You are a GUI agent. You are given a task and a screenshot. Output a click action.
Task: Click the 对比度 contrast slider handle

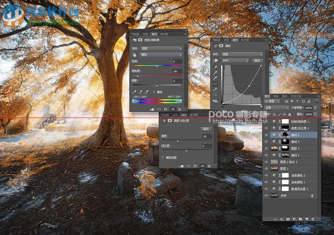[187, 151]
